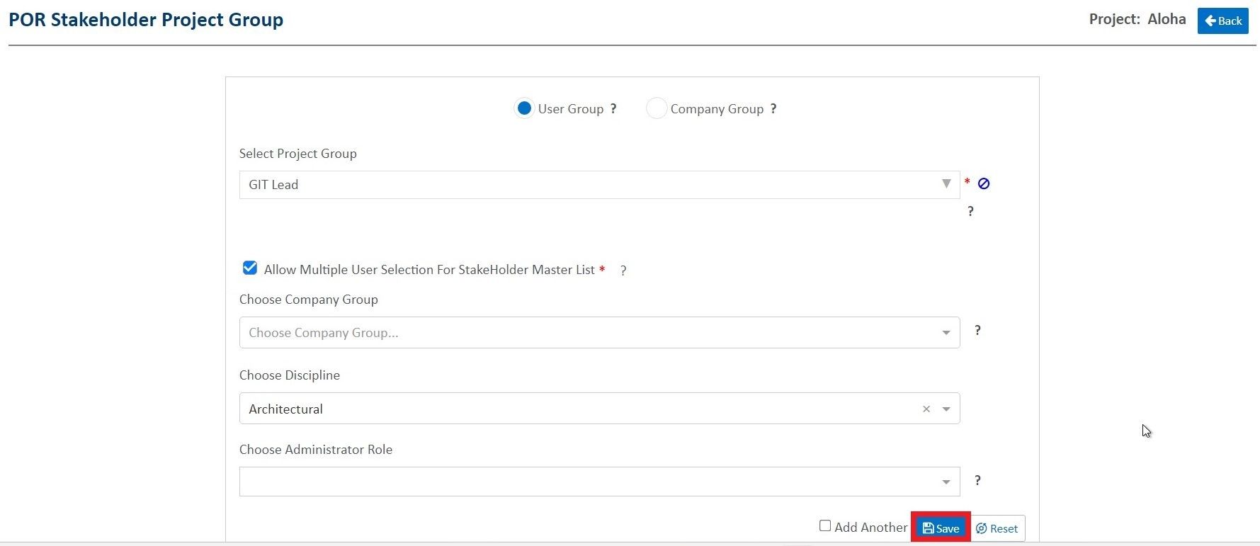Select the Company Group radio button
Viewport: 1260px width, 546px height.
coord(657,109)
